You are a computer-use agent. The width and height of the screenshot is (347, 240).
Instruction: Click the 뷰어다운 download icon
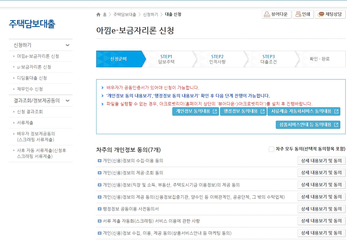pyautogui.click(x=267, y=14)
